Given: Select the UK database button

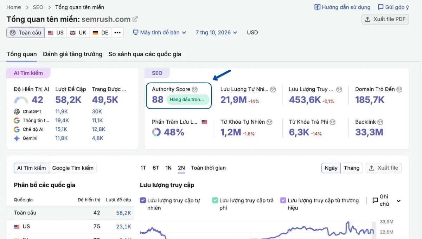Looking at the screenshot, I should pyautogui.click(x=78, y=33).
